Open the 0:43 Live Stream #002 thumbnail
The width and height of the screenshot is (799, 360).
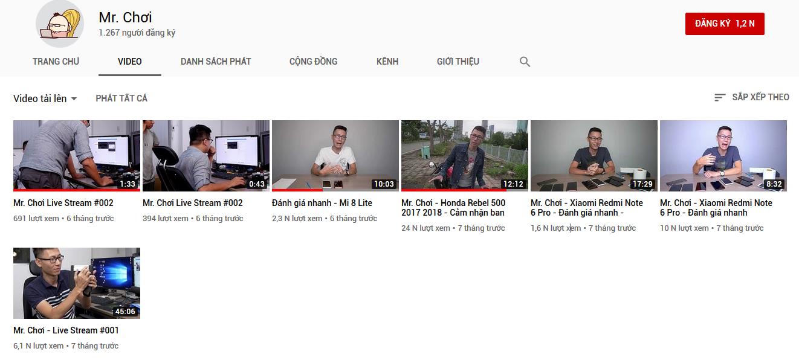click(206, 155)
